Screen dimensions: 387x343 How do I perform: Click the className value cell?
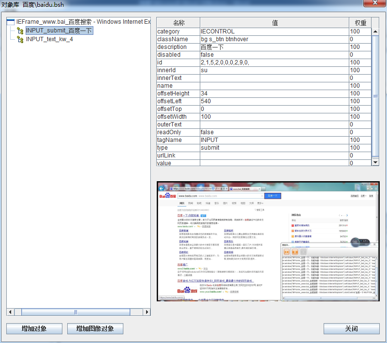[274, 39]
